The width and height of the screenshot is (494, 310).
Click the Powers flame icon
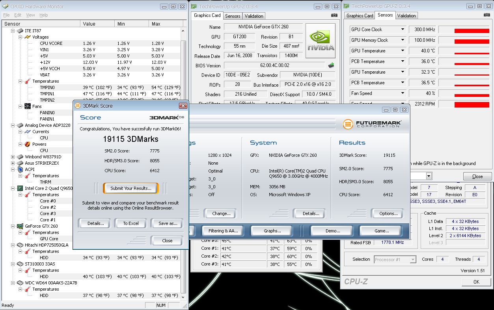[x=28, y=144]
